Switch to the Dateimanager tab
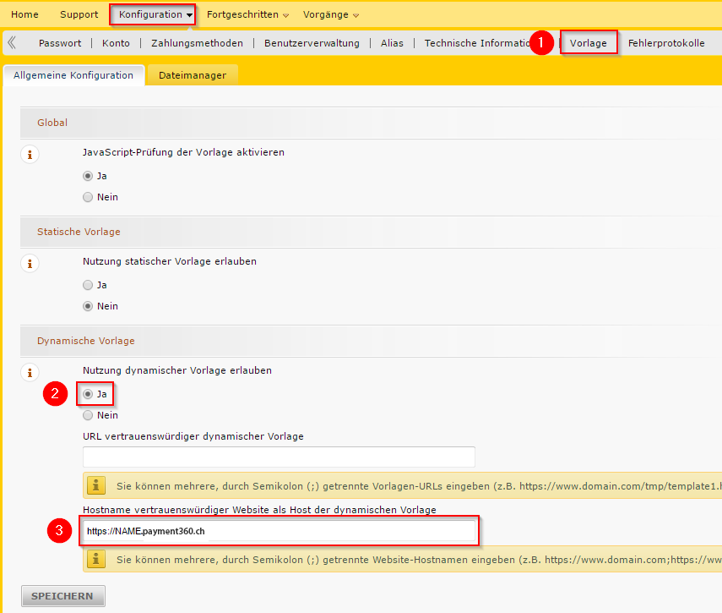The image size is (722, 613). coord(192,75)
